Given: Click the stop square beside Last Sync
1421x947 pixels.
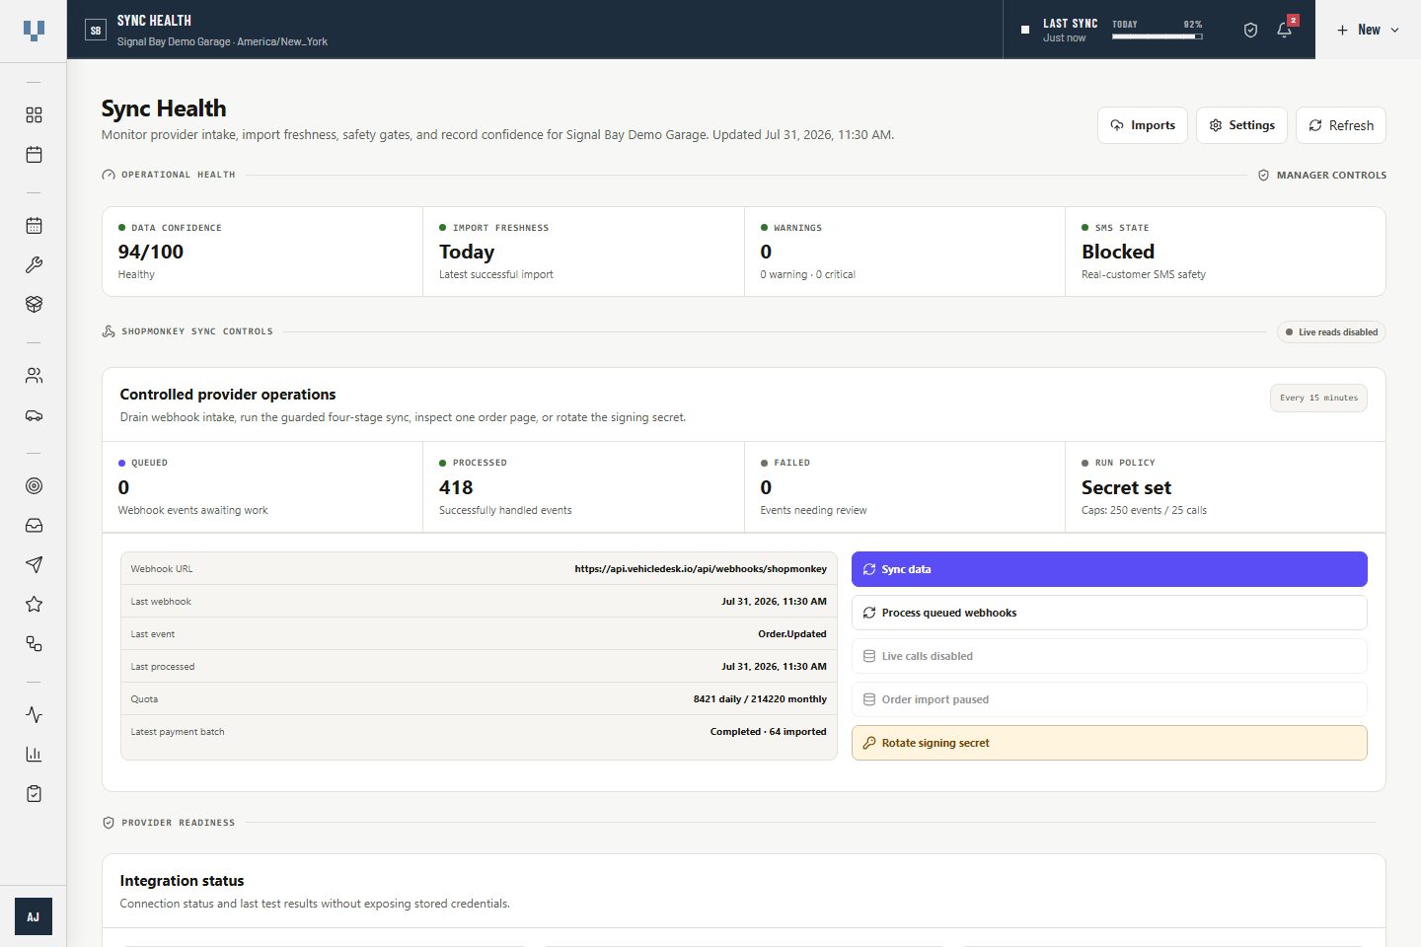Looking at the screenshot, I should coord(1025,30).
